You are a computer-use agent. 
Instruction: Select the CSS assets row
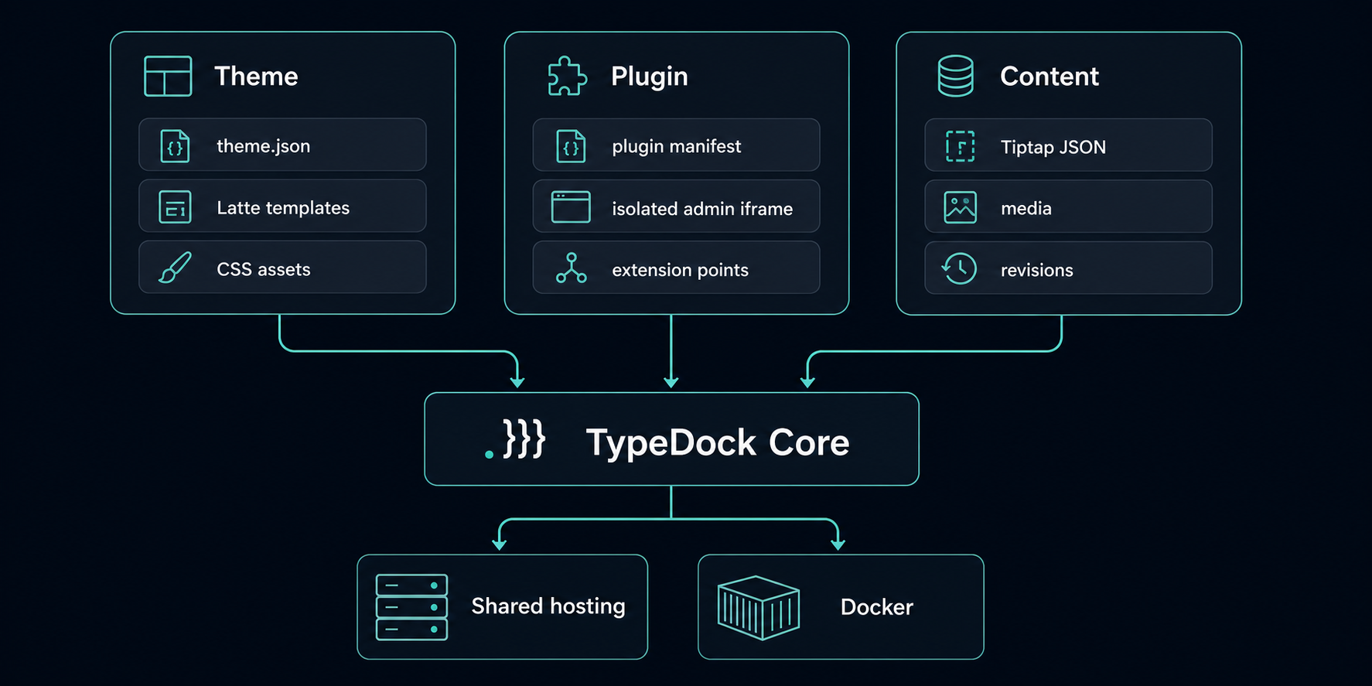coord(282,267)
